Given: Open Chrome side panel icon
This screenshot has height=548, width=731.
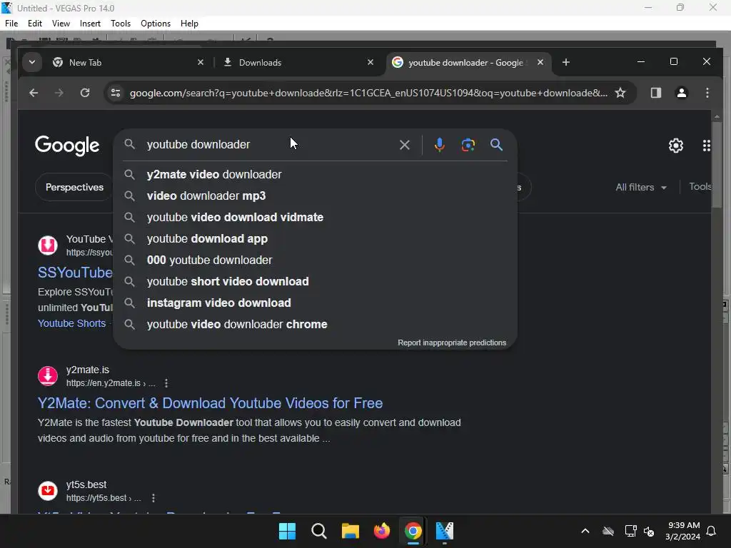Looking at the screenshot, I should 656,93.
